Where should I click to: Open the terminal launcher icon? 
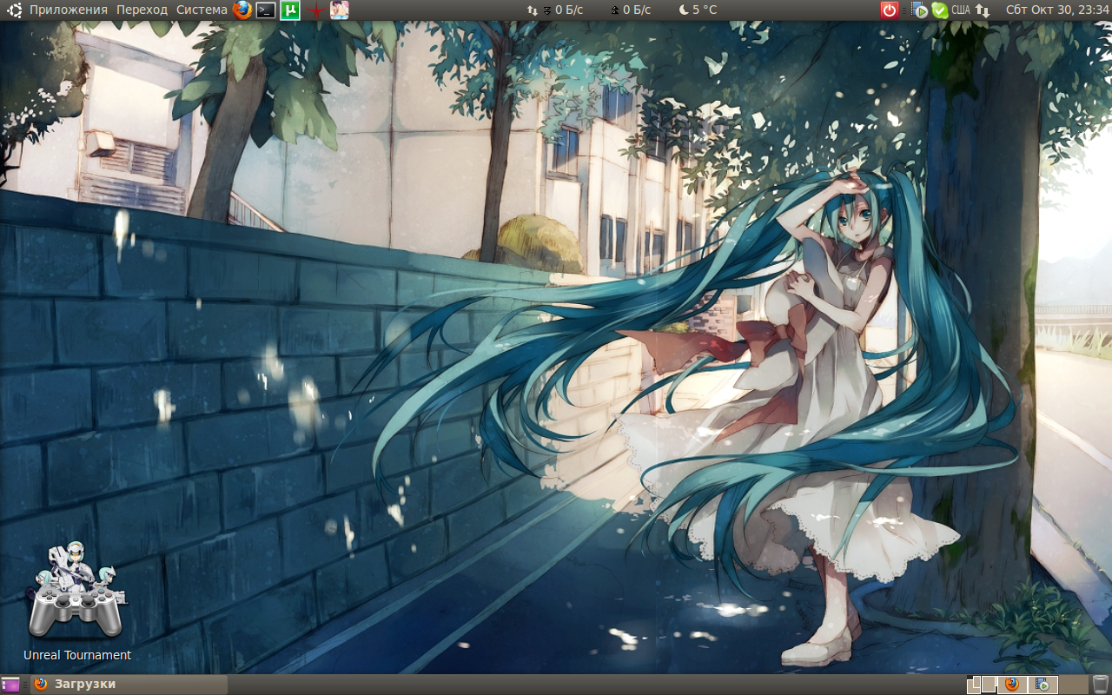tap(267, 10)
